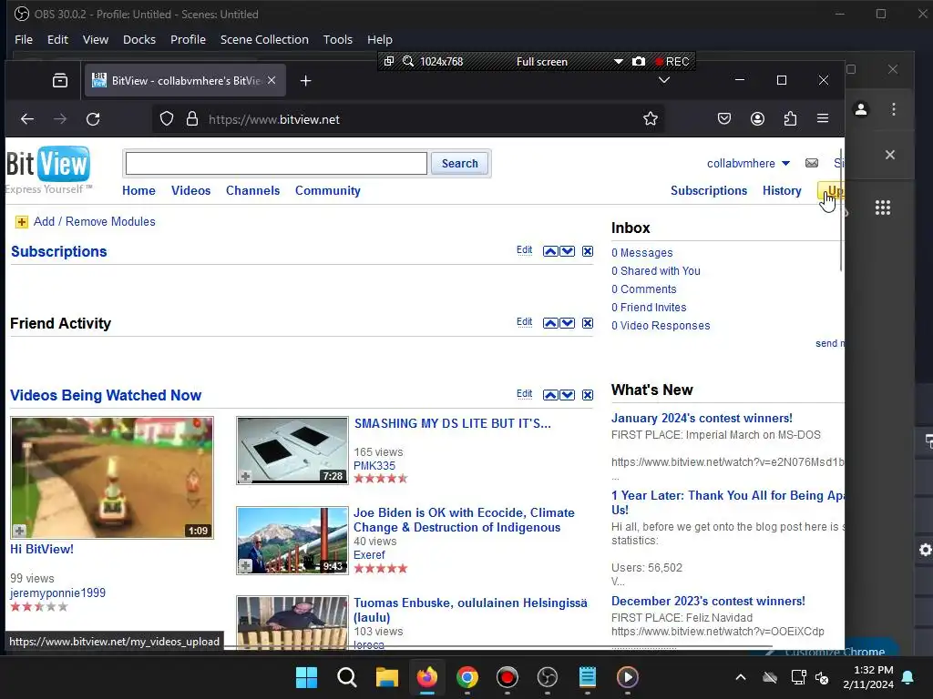Open the Subscriptions header link
The width and height of the screenshot is (933, 699).
point(709,190)
